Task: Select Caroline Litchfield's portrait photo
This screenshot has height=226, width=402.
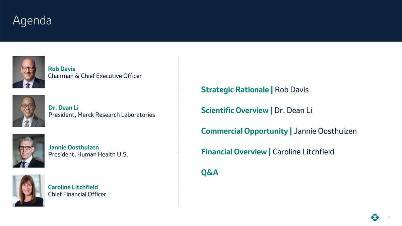Action: (28, 190)
